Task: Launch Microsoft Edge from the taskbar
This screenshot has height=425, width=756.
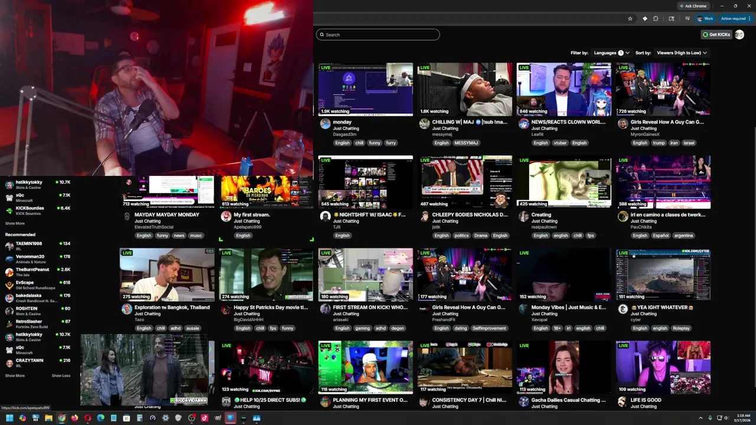Action: [x=100, y=418]
